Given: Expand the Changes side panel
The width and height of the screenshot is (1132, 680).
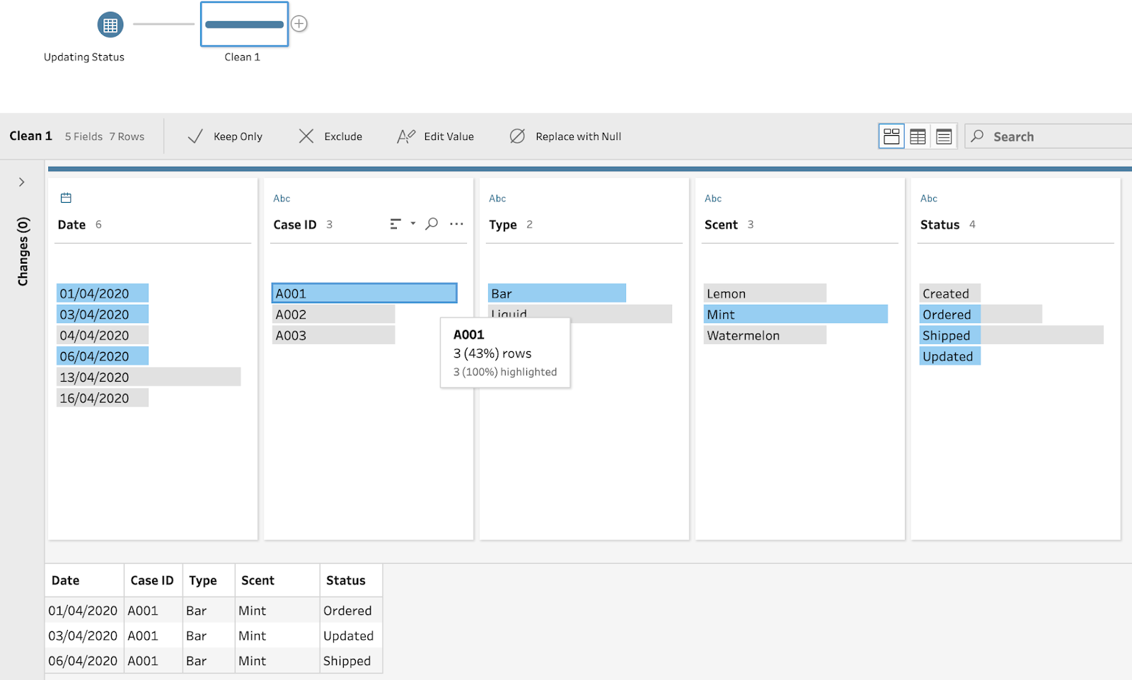Looking at the screenshot, I should (22, 182).
